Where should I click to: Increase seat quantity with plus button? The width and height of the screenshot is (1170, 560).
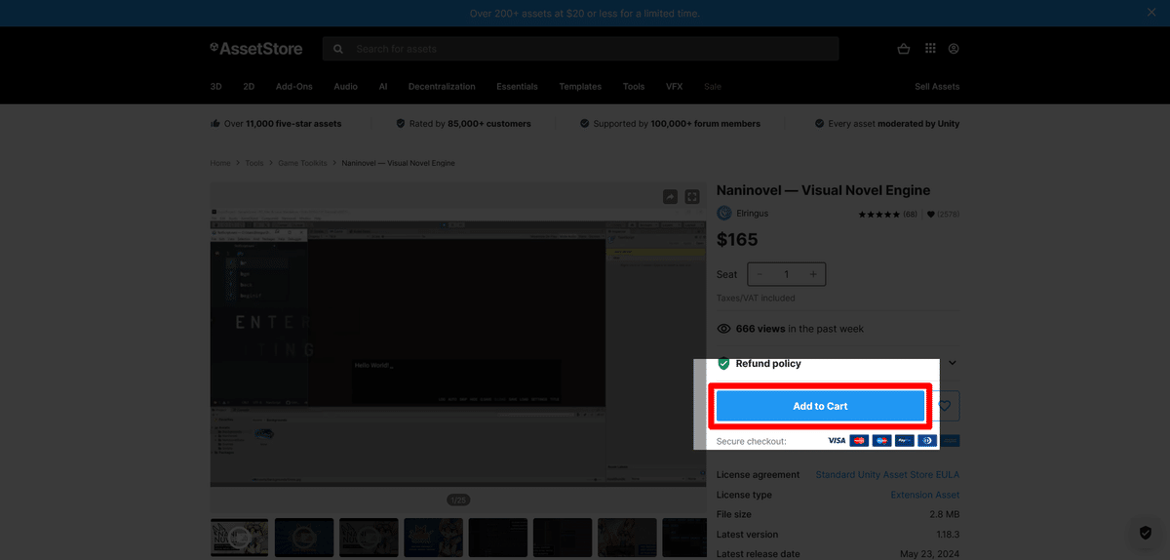[x=813, y=274]
